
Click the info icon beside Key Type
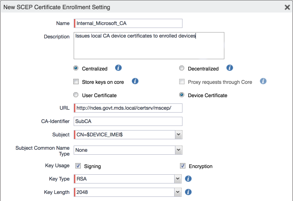coord(188,178)
